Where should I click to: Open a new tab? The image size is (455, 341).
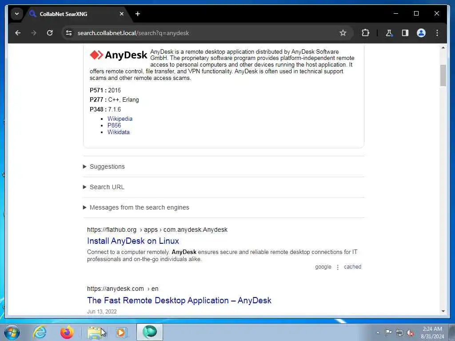[138, 14]
